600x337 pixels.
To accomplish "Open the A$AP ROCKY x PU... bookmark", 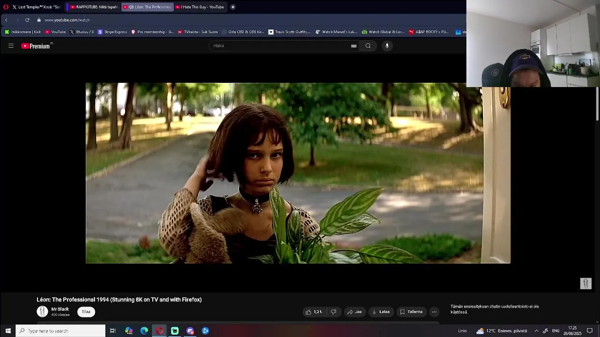I will [x=429, y=32].
